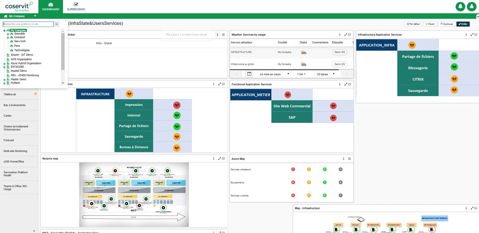Switch to the SUPERVISION tab
479x233 pixels.
[x=75, y=7]
